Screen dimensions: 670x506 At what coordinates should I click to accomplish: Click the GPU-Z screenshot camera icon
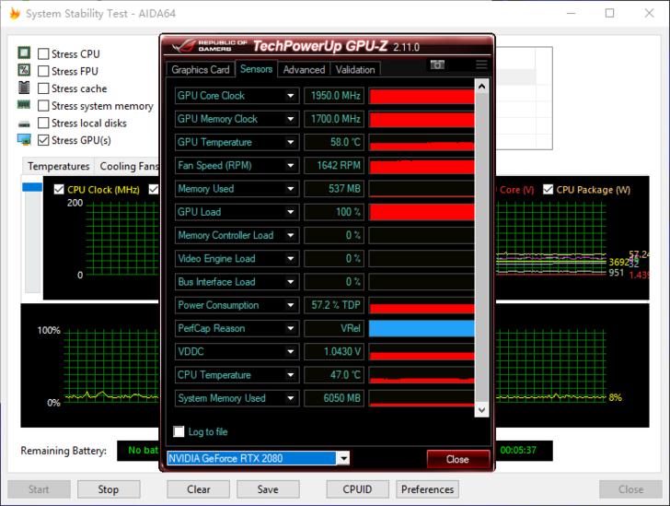pyautogui.click(x=437, y=65)
